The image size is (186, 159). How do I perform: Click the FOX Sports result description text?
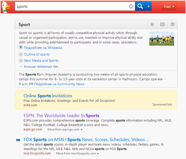pos(93,146)
